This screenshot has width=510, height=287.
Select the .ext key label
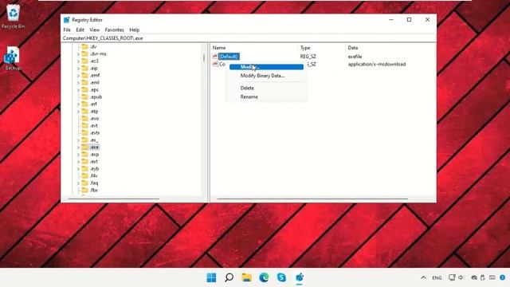click(94, 161)
